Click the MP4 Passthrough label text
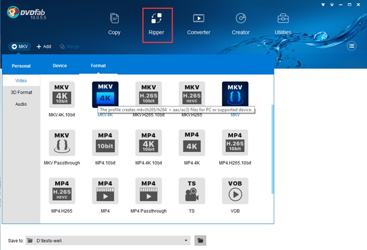 [148, 211]
